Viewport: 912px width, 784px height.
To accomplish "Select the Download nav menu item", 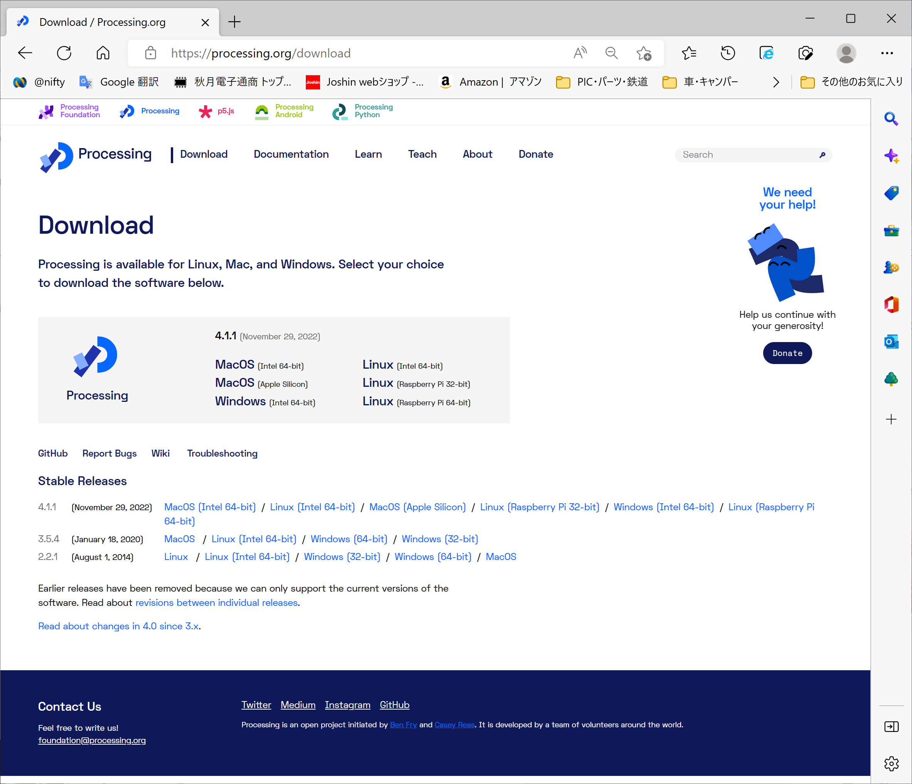I will pyautogui.click(x=204, y=154).
